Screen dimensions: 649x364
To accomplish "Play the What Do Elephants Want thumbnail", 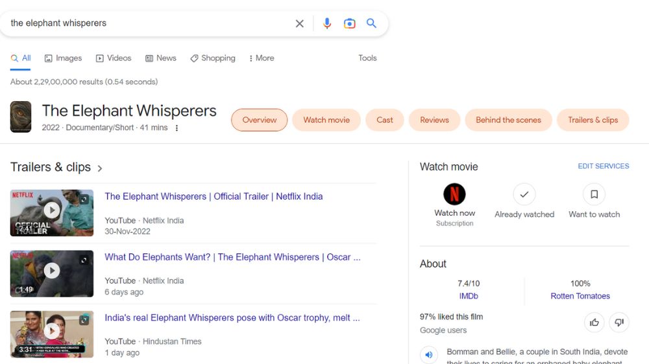I will (52, 271).
